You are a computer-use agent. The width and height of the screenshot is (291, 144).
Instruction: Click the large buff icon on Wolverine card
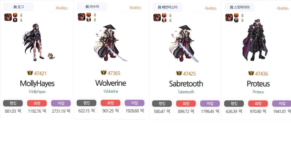click(x=82, y=17)
